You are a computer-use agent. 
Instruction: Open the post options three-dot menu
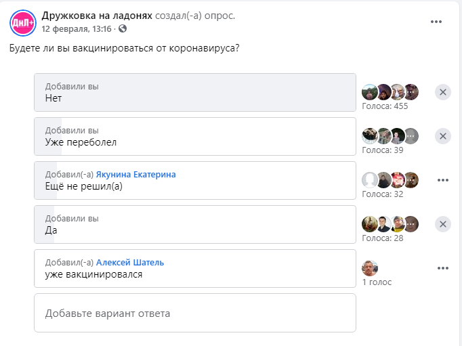coord(436,22)
